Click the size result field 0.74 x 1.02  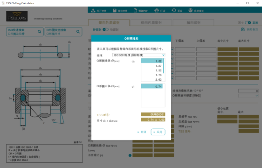pos(153,119)
